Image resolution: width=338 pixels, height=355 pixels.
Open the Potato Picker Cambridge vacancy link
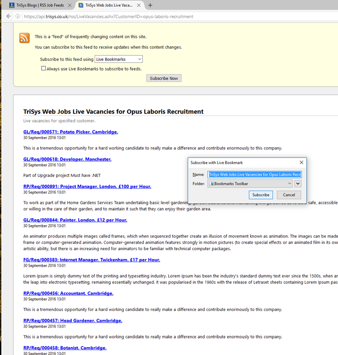click(70, 132)
